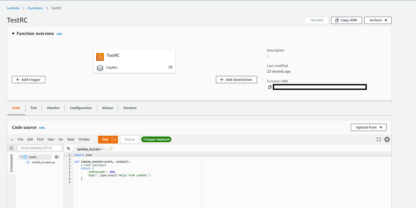This screenshot has width=416, height=208.
Task: Switch to the Test tab
Action: coord(34,108)
